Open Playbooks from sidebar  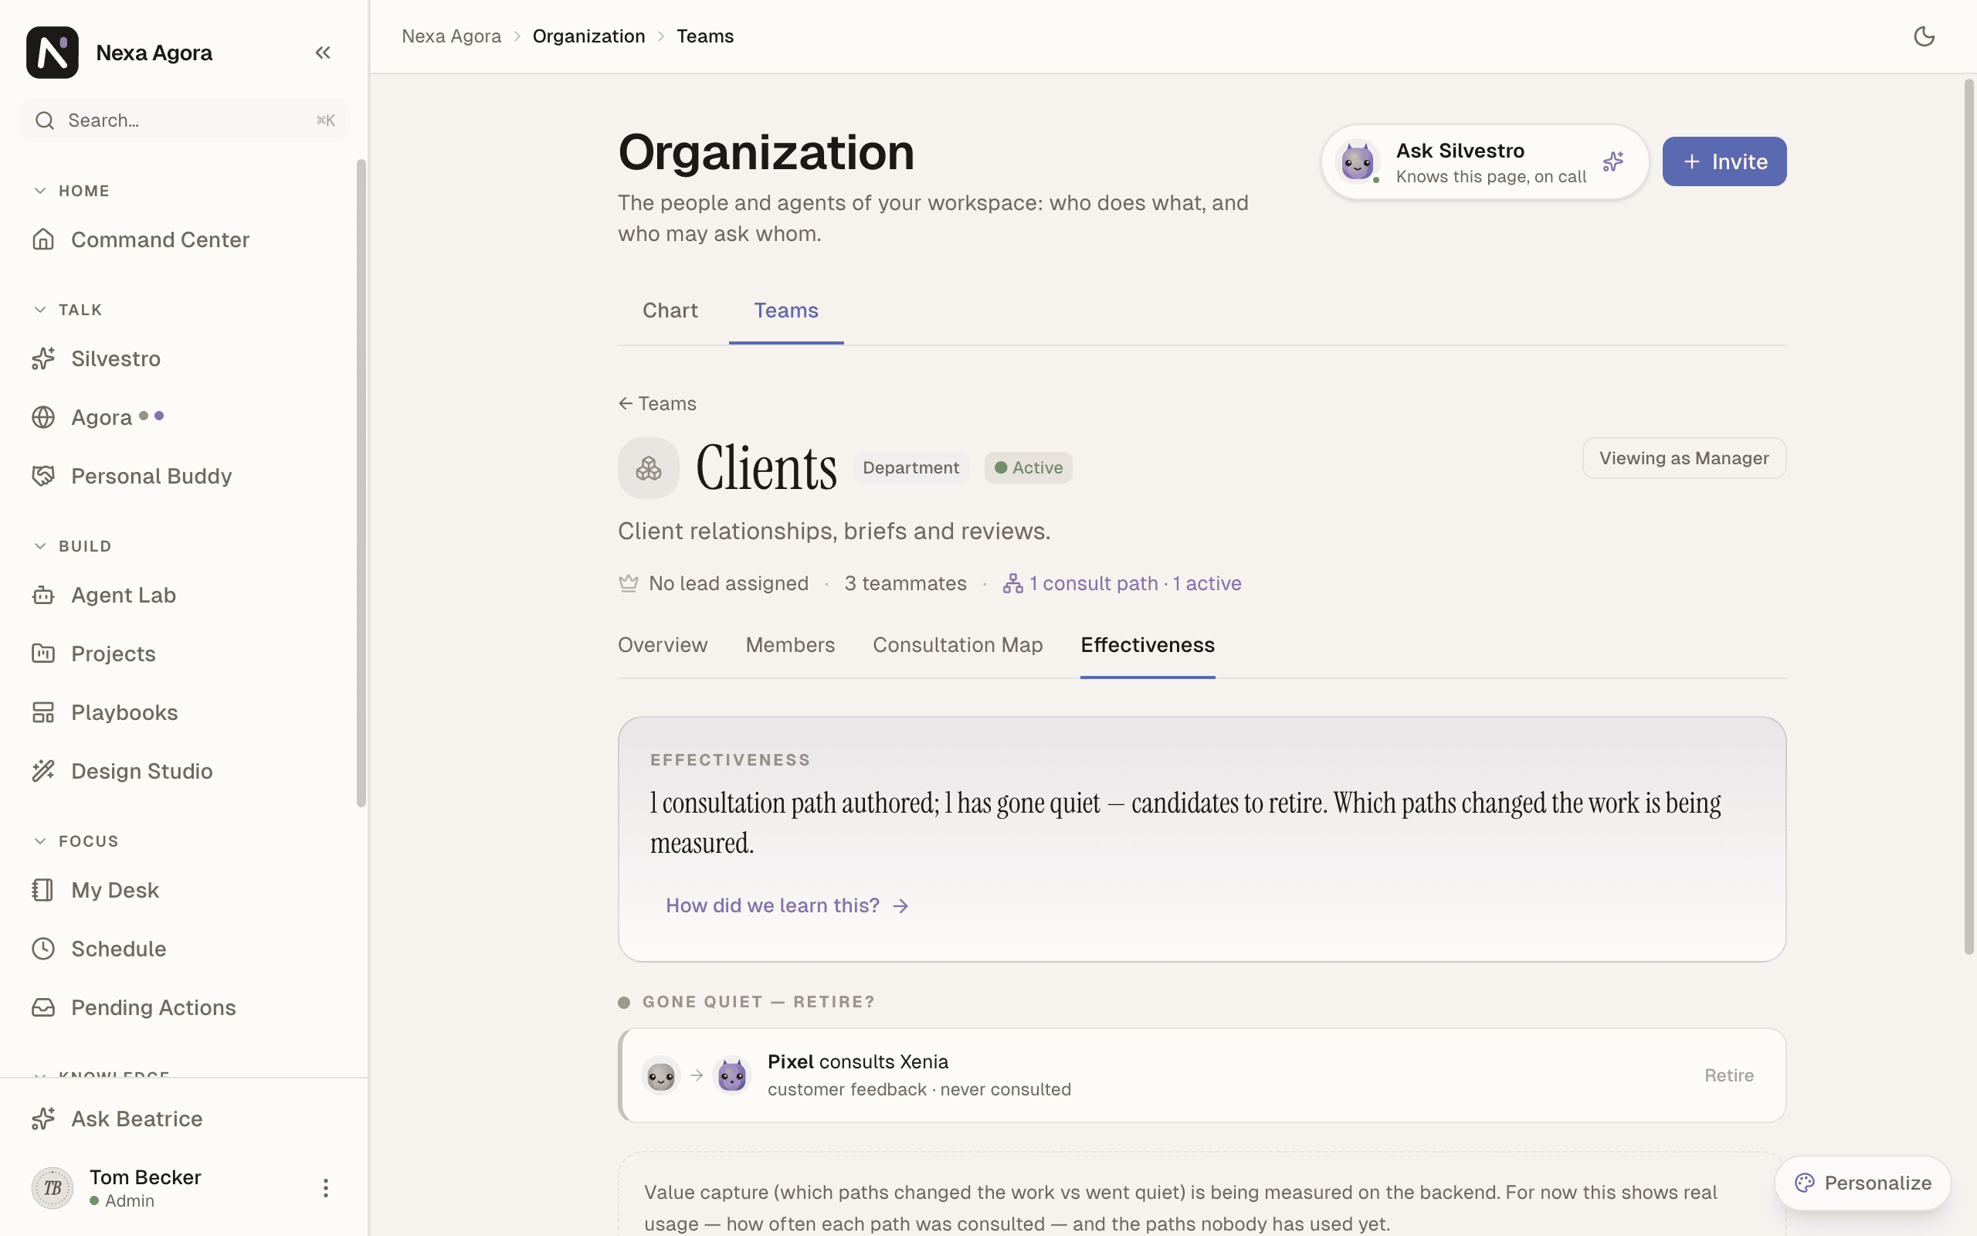(185, 713)
